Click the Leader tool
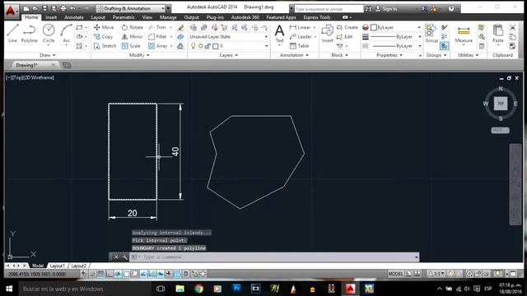 point(301,36)
